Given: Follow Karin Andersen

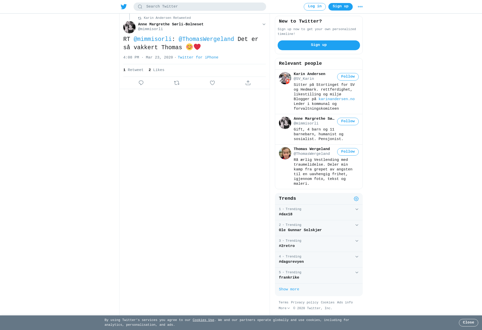Looking at the screenshot, I should [348, 77].
